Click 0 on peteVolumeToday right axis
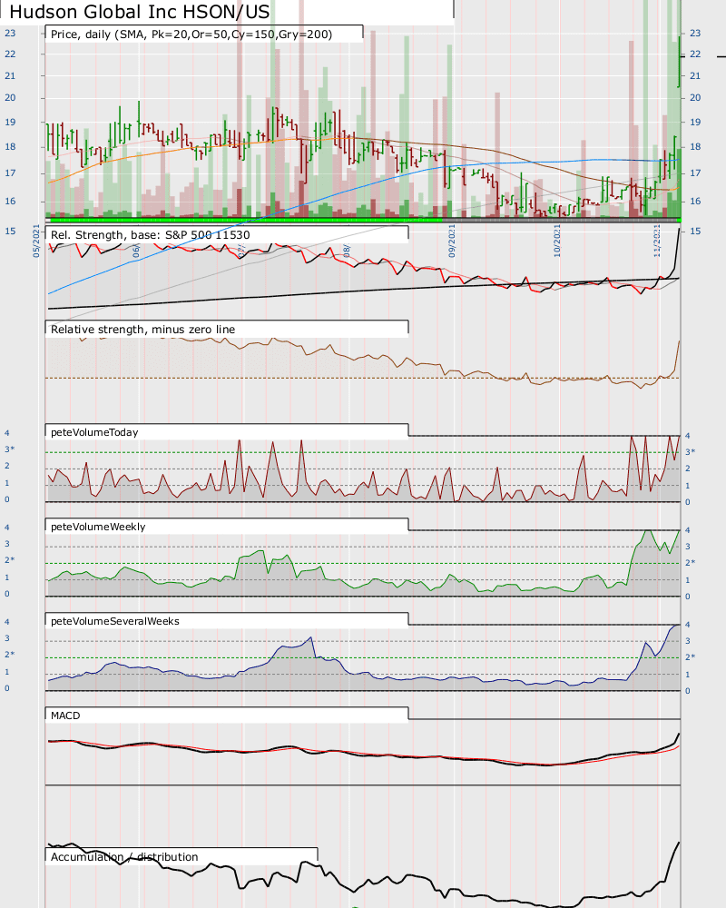This screenshot has height=908, width=726. coord(688,502)
